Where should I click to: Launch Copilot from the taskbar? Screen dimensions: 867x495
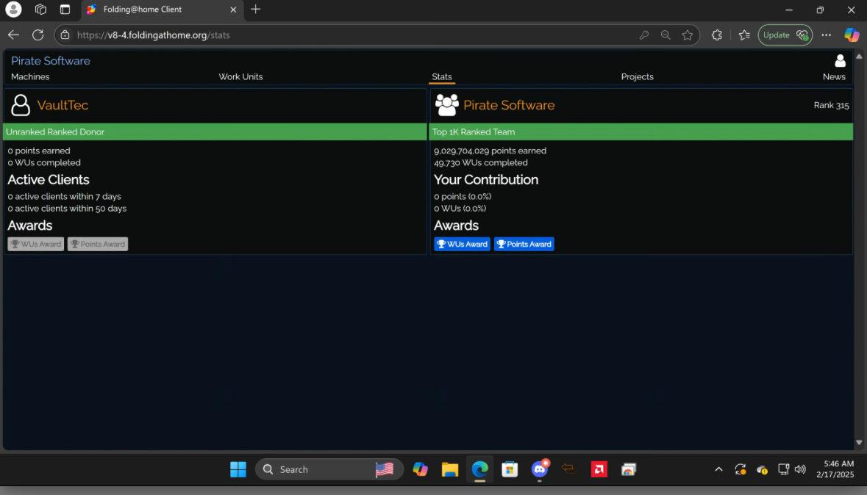click(420, 469)
